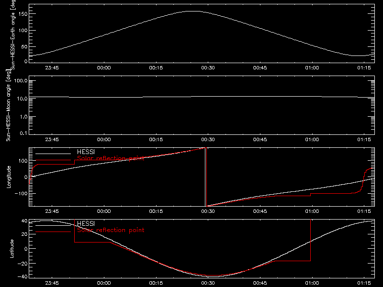The width and height of the screenshot is (383, 287).
Task: Select the 100 tick on Longitude axis
Action: 23,161
